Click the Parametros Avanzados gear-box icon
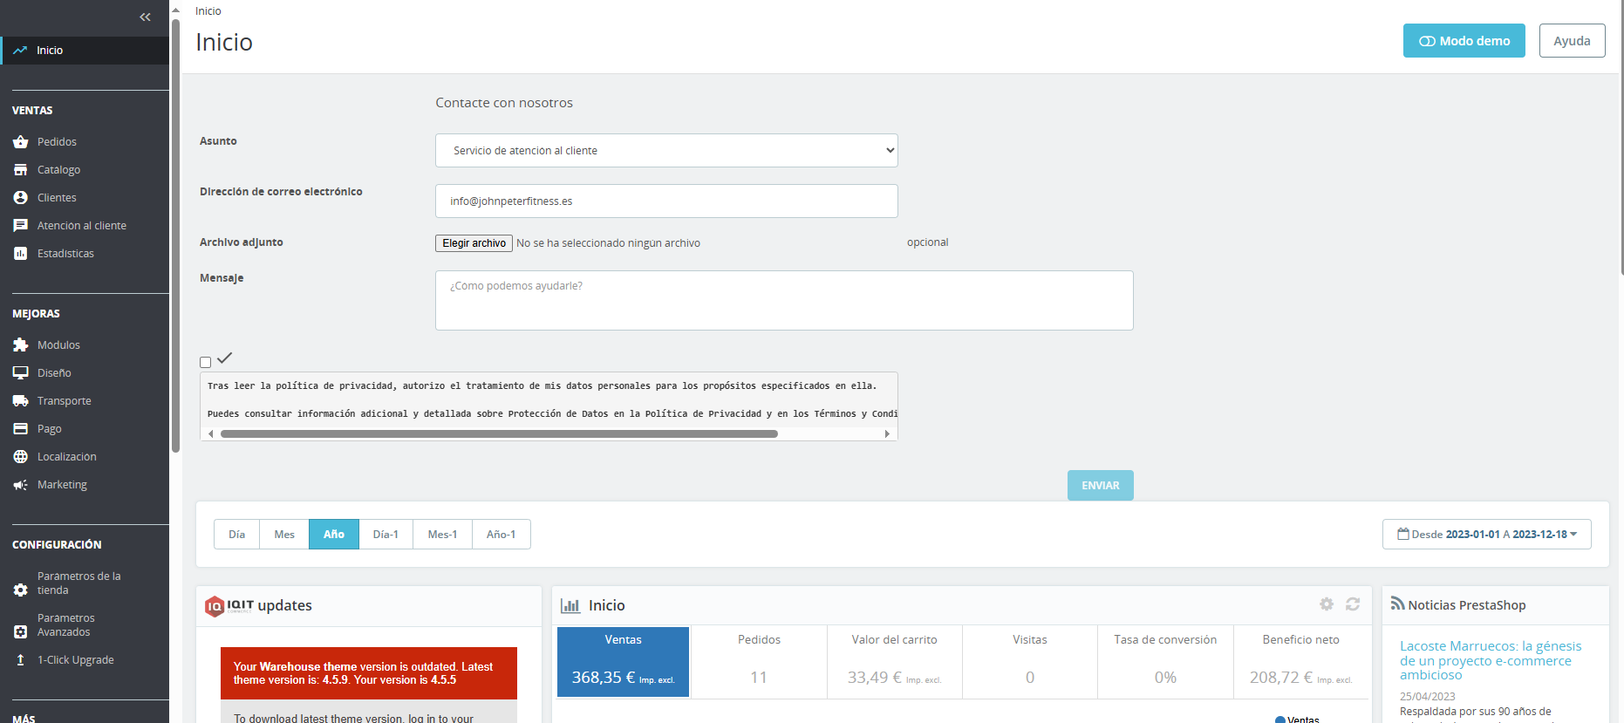 click(21, 632)
